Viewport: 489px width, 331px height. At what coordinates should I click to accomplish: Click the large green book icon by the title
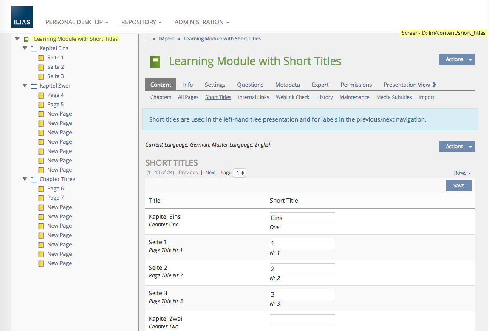pyautogui.click(x=155, y=61)
